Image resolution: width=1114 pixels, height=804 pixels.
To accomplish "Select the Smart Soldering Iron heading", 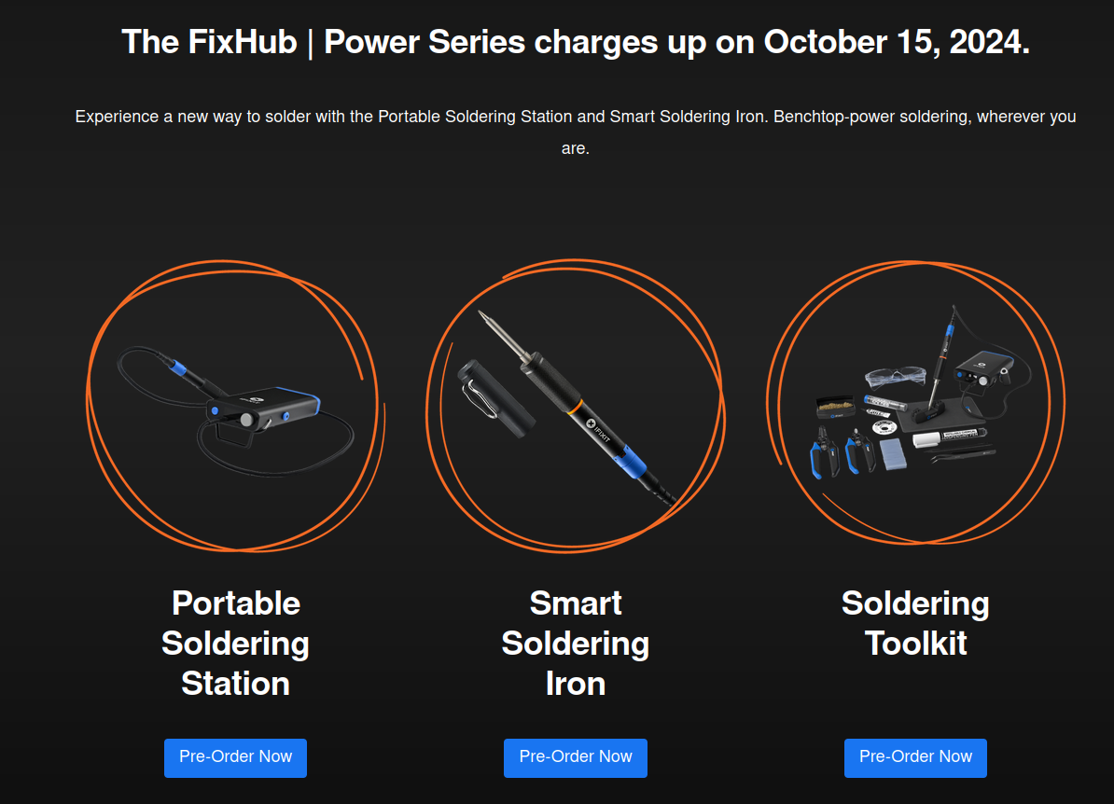I will pyautogui.click(x=576, y=644).
